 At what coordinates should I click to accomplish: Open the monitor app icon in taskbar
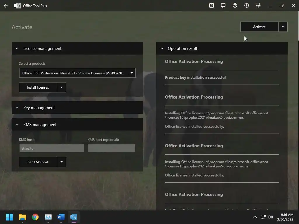48,217
